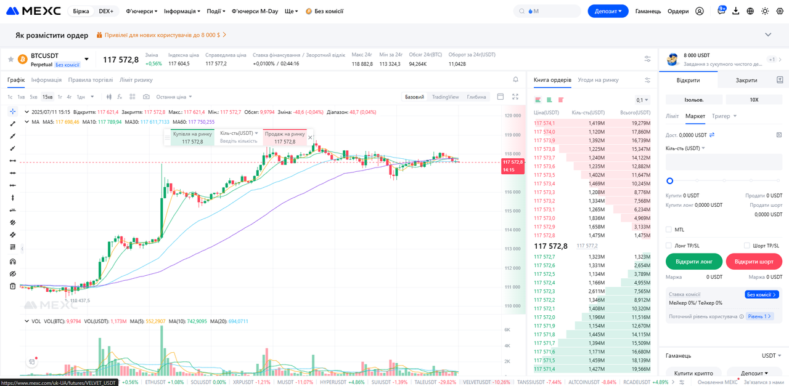Click the quantity input field in the order form

point(724,162)
